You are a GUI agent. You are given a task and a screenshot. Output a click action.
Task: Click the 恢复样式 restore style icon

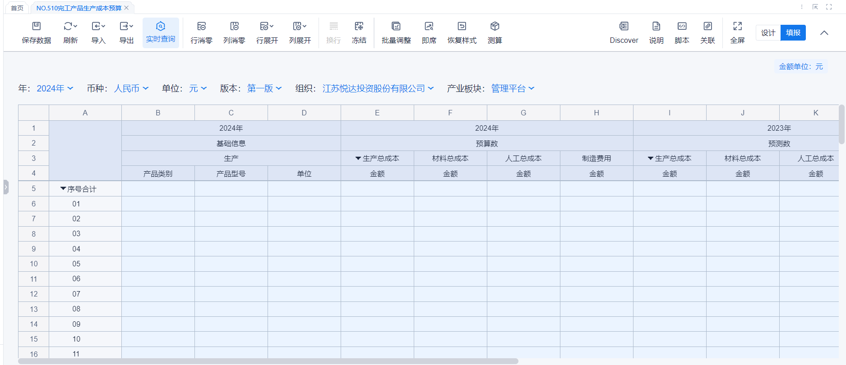pyautogui.click(x=462, y=26)
